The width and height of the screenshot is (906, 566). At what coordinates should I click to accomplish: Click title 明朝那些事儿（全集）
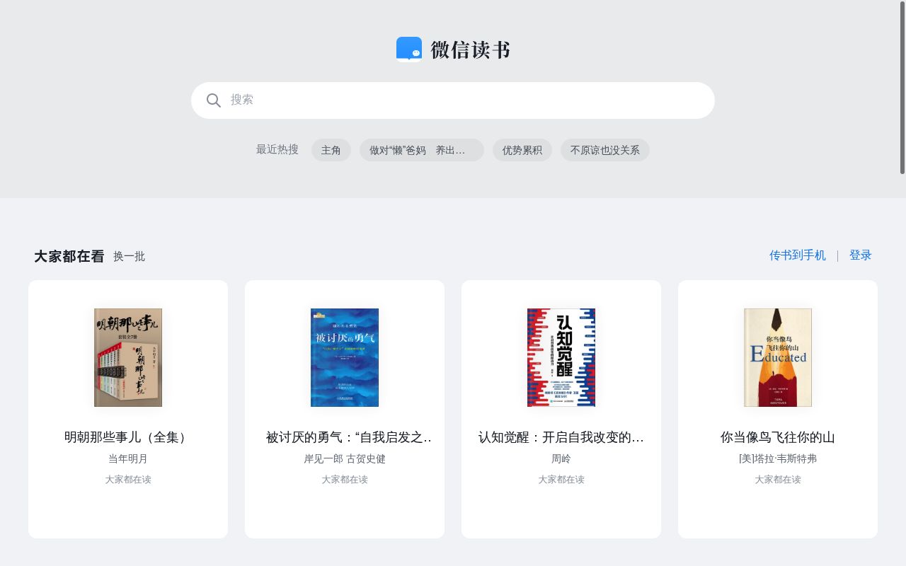128,437
